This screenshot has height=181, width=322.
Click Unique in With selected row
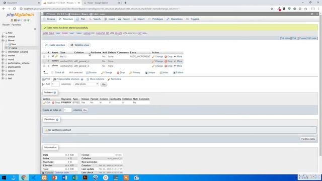[150, 72]
